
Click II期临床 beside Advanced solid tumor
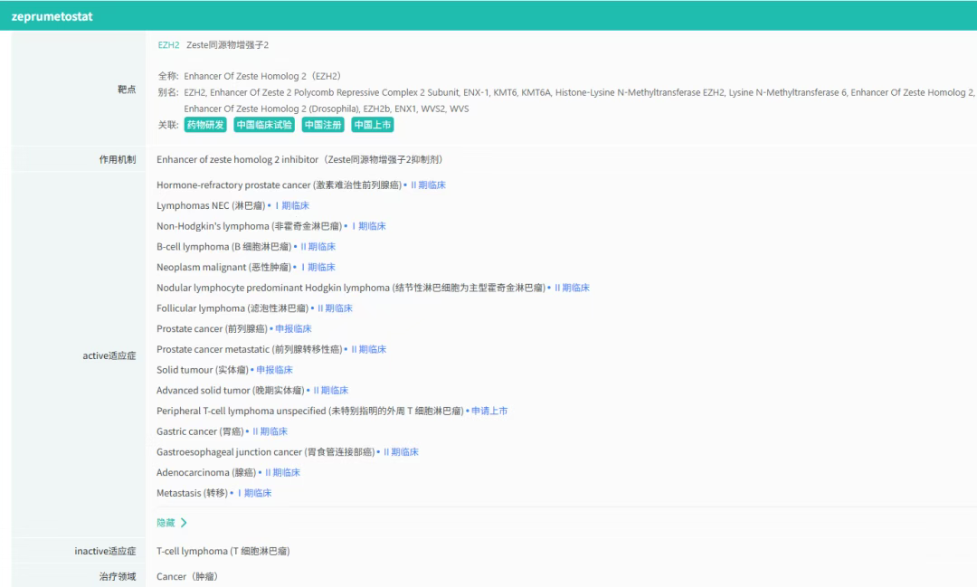(330, 390)
